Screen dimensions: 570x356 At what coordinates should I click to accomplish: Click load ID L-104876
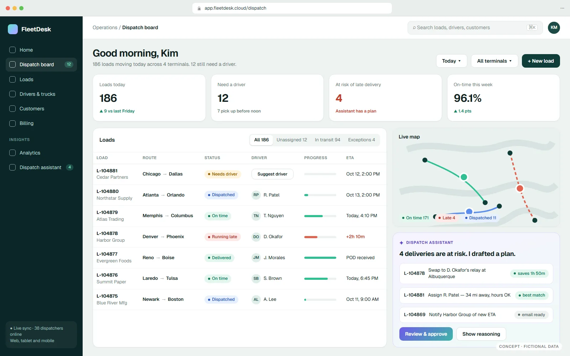coord(107,275)
